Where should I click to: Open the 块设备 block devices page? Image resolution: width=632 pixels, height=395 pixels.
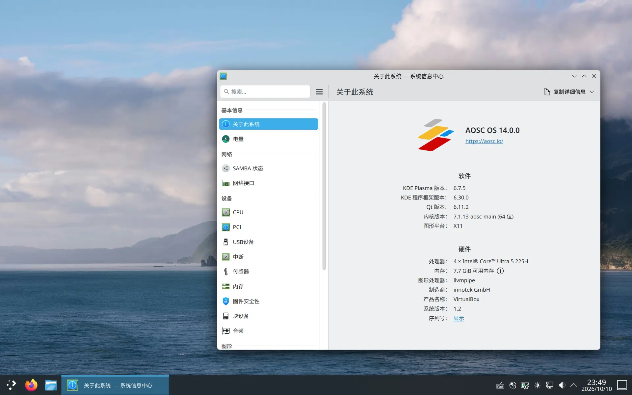point(268,316)
